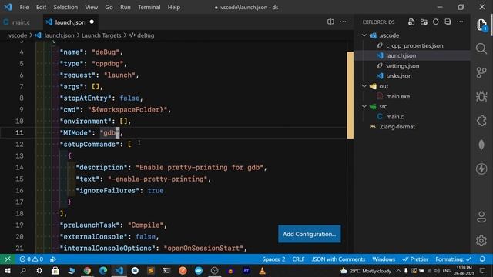Click the editor overview ruler highlight bar
493x277 pixels.
(x=350, y=95)
